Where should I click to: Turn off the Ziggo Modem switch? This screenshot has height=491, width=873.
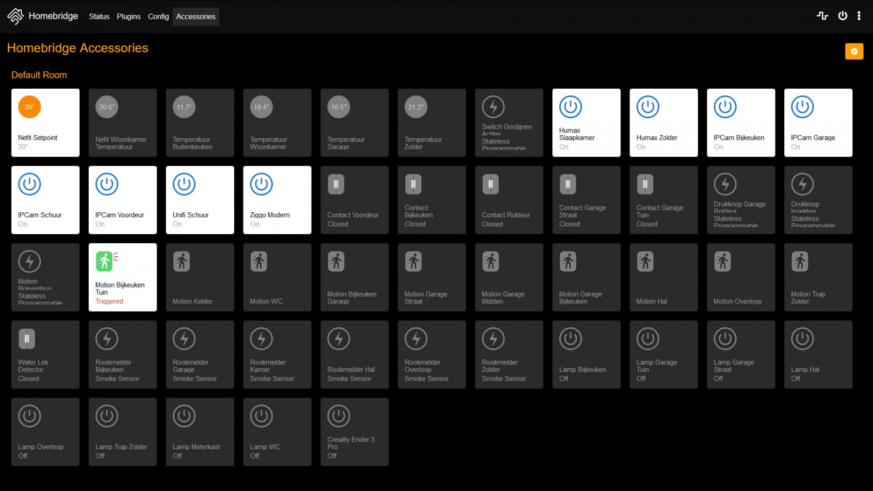point(277,200)
